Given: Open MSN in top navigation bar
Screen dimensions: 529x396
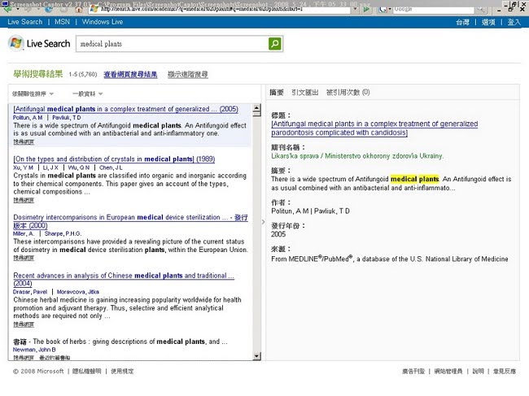Looking at the screenshot, I should [62, 22].
